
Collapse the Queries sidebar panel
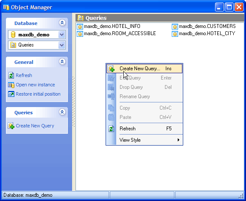[x=62, y=112]
